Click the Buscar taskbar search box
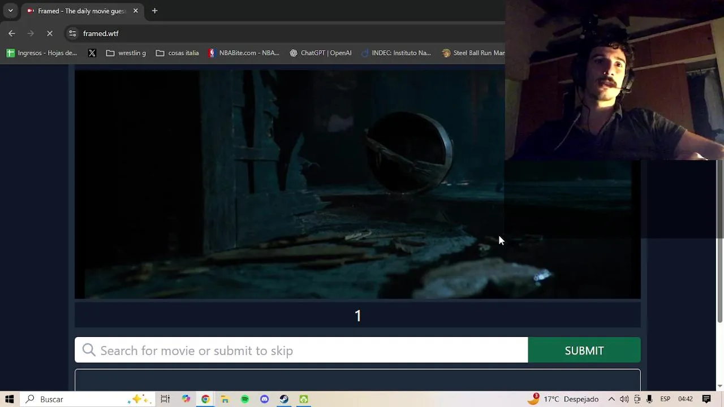The image size is (724, 407). (x=88, y=399)
